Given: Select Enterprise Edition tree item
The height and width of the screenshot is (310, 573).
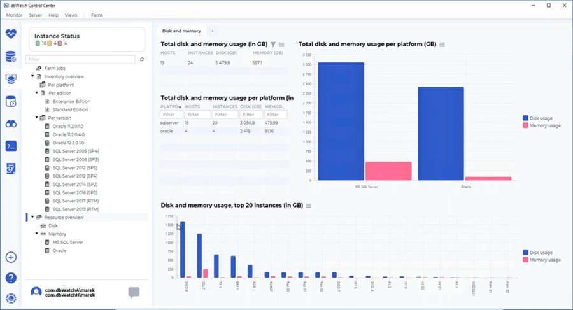Looking at the screenshot, I should pos(71,101).
